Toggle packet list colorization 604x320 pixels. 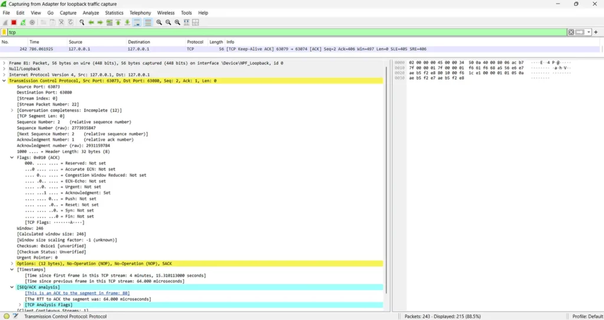(148, 22)
